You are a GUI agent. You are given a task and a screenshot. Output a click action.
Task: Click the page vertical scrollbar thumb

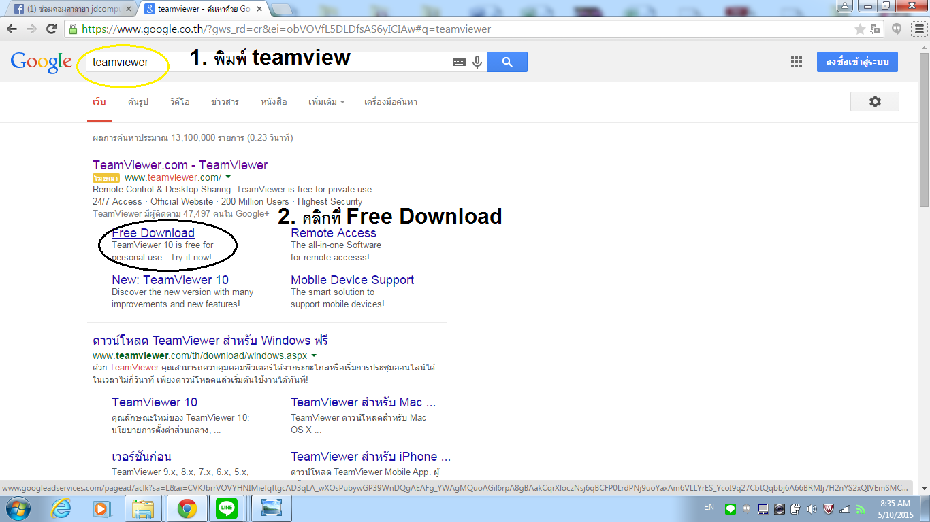pyautogui.click(x=924, y=129)
